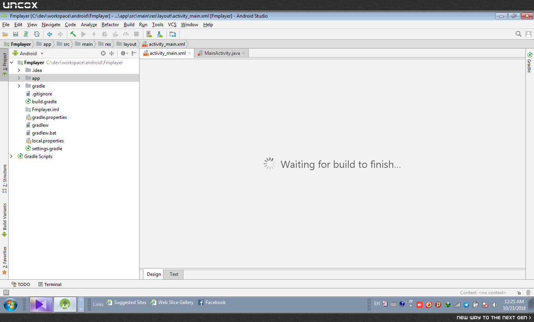Run with coverage toolbar icon
Screen dimensions: 534x322
(x=115, y=34)
